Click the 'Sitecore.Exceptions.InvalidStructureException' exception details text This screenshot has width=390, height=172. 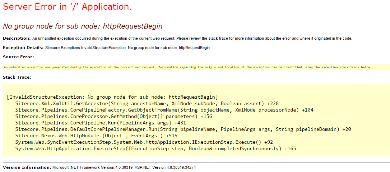click(127, 48)
